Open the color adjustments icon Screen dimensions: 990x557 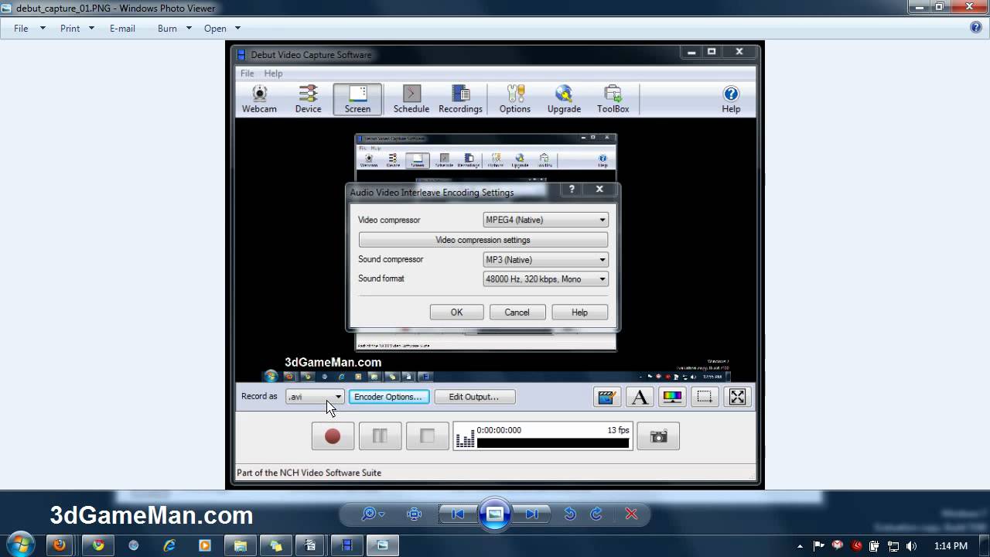pyautogui.click(x=672, y=397)
